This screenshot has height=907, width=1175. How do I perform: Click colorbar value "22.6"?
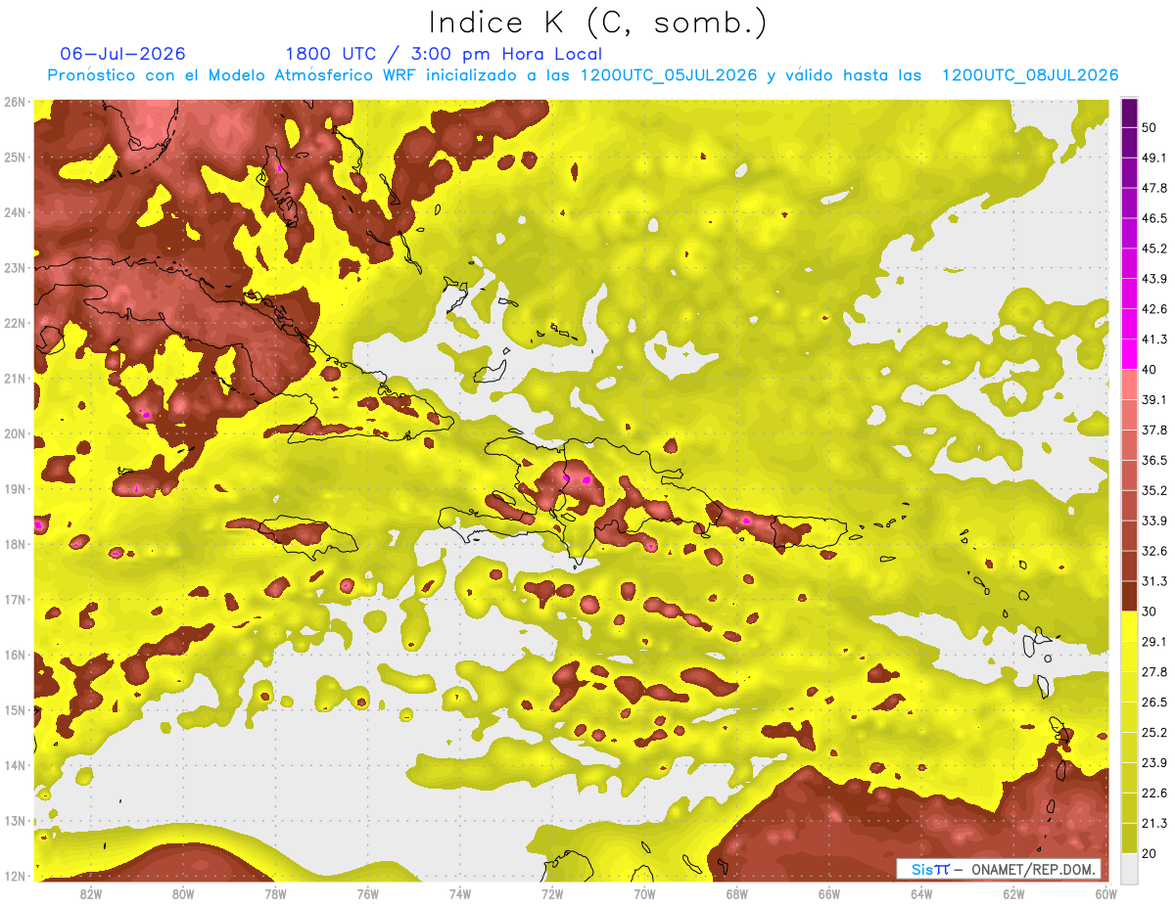(1154, 793)
